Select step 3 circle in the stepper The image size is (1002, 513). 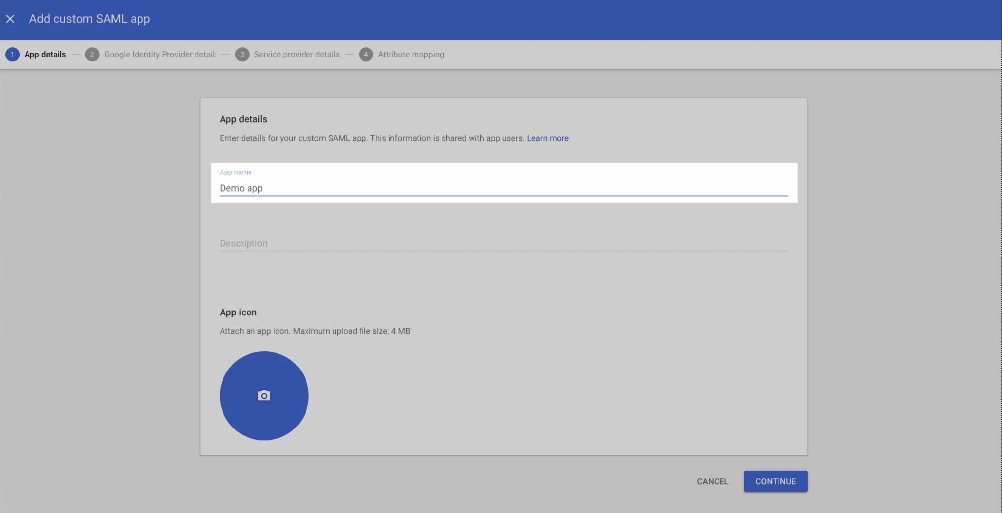pyautogui.click(x=242, y=55)
